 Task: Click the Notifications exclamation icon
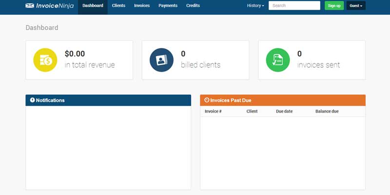(x=32, y=100)
